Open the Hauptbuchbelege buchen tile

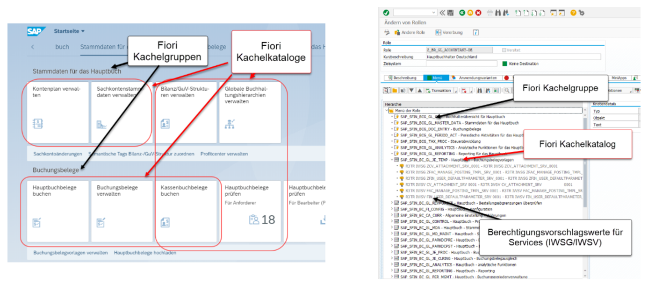coord(58,212)
